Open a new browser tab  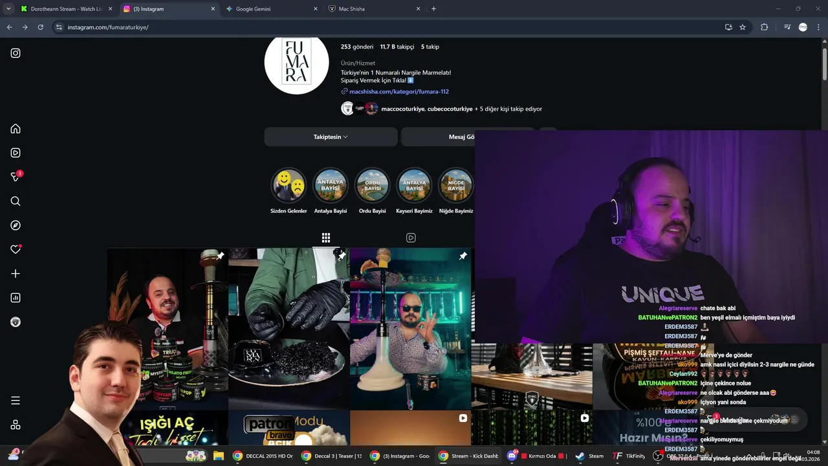pos(433,9)
